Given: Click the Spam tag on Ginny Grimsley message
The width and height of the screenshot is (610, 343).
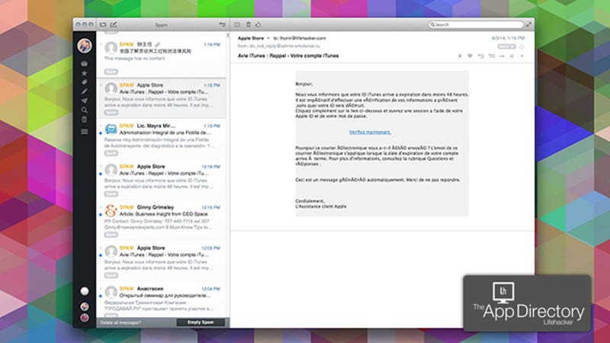Looking at the screenshot, I should (x=111, y=235).
